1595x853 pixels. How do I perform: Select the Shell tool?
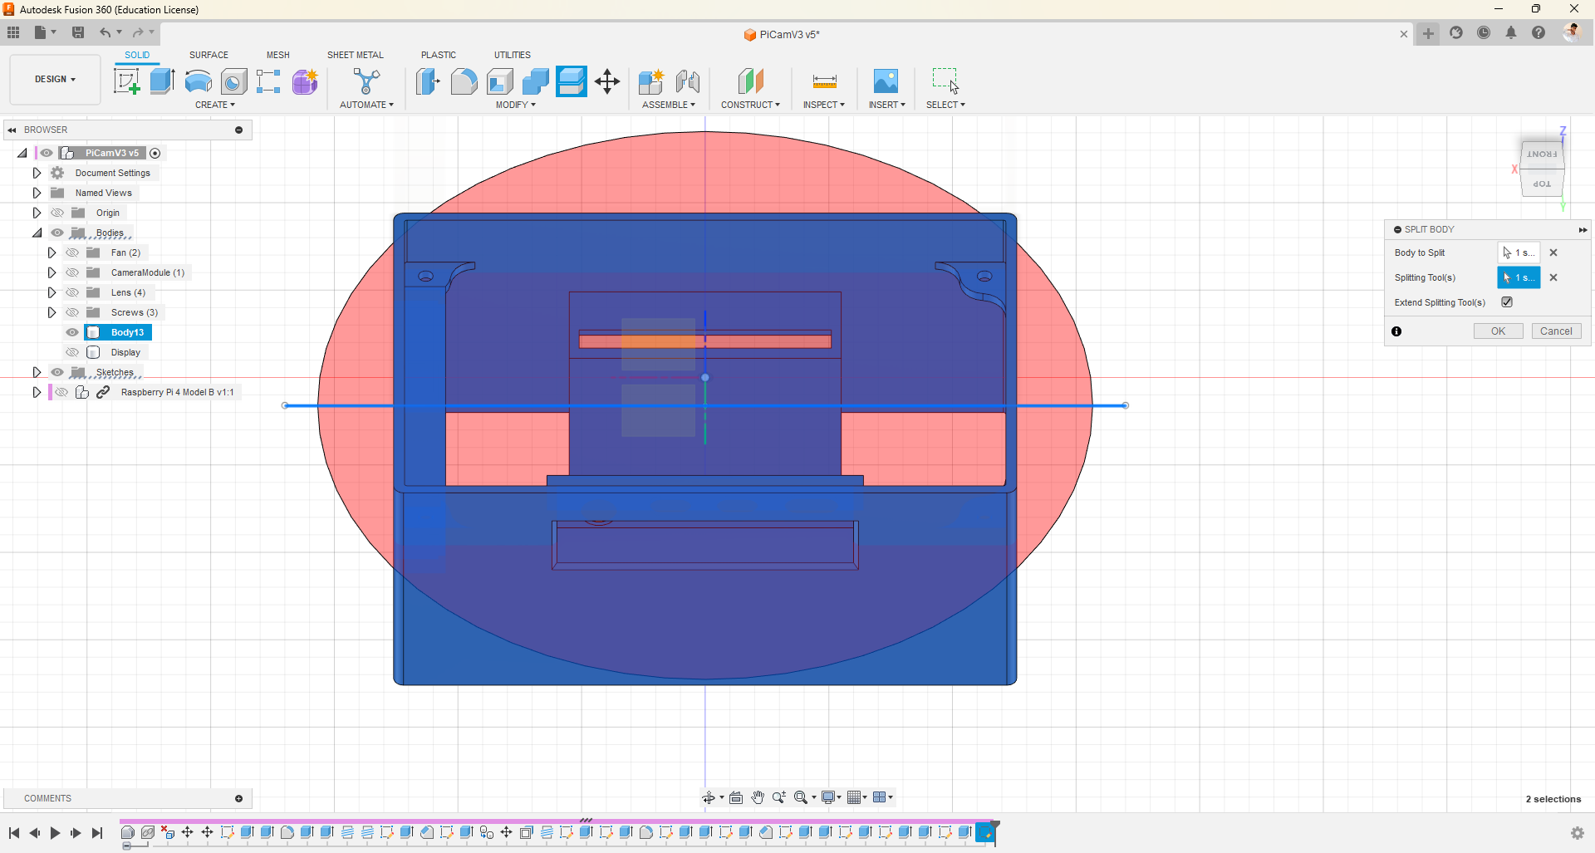coord(500,81)
